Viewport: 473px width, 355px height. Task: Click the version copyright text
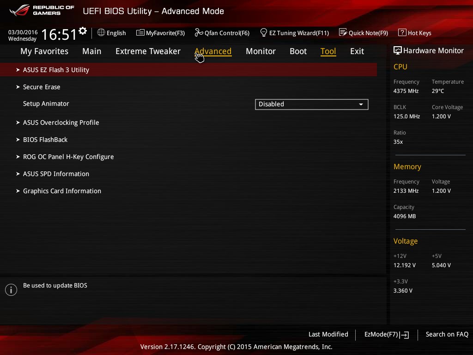236,347
